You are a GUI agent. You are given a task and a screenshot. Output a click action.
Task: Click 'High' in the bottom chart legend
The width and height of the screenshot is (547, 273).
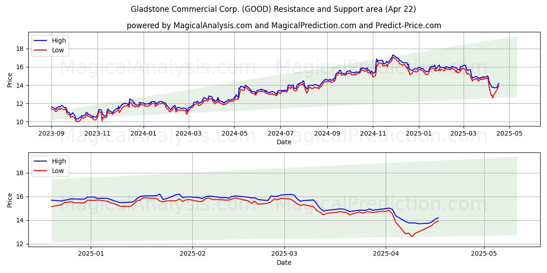(x=59, y=161)
